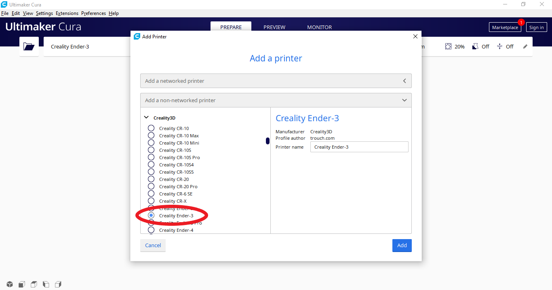Click the support Off icon
Screen dimensions: 552x290
[x=475, y=46]
